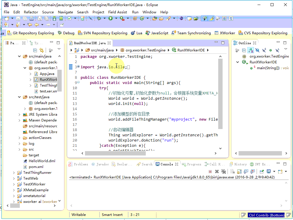Screen dimensions: 293x220
Task: Click the Previous Annotation toolbar arrow
Action: click(x=18, y=24)
